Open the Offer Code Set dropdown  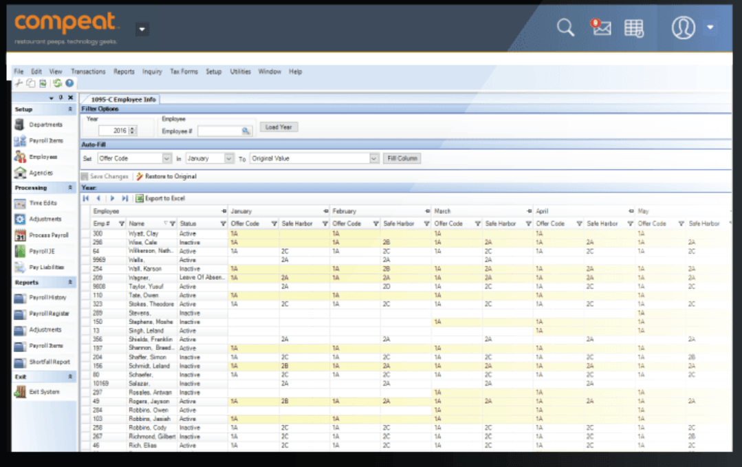166,158
